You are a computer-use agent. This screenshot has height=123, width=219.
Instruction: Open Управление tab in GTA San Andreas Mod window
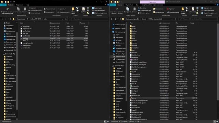(152, 2)
